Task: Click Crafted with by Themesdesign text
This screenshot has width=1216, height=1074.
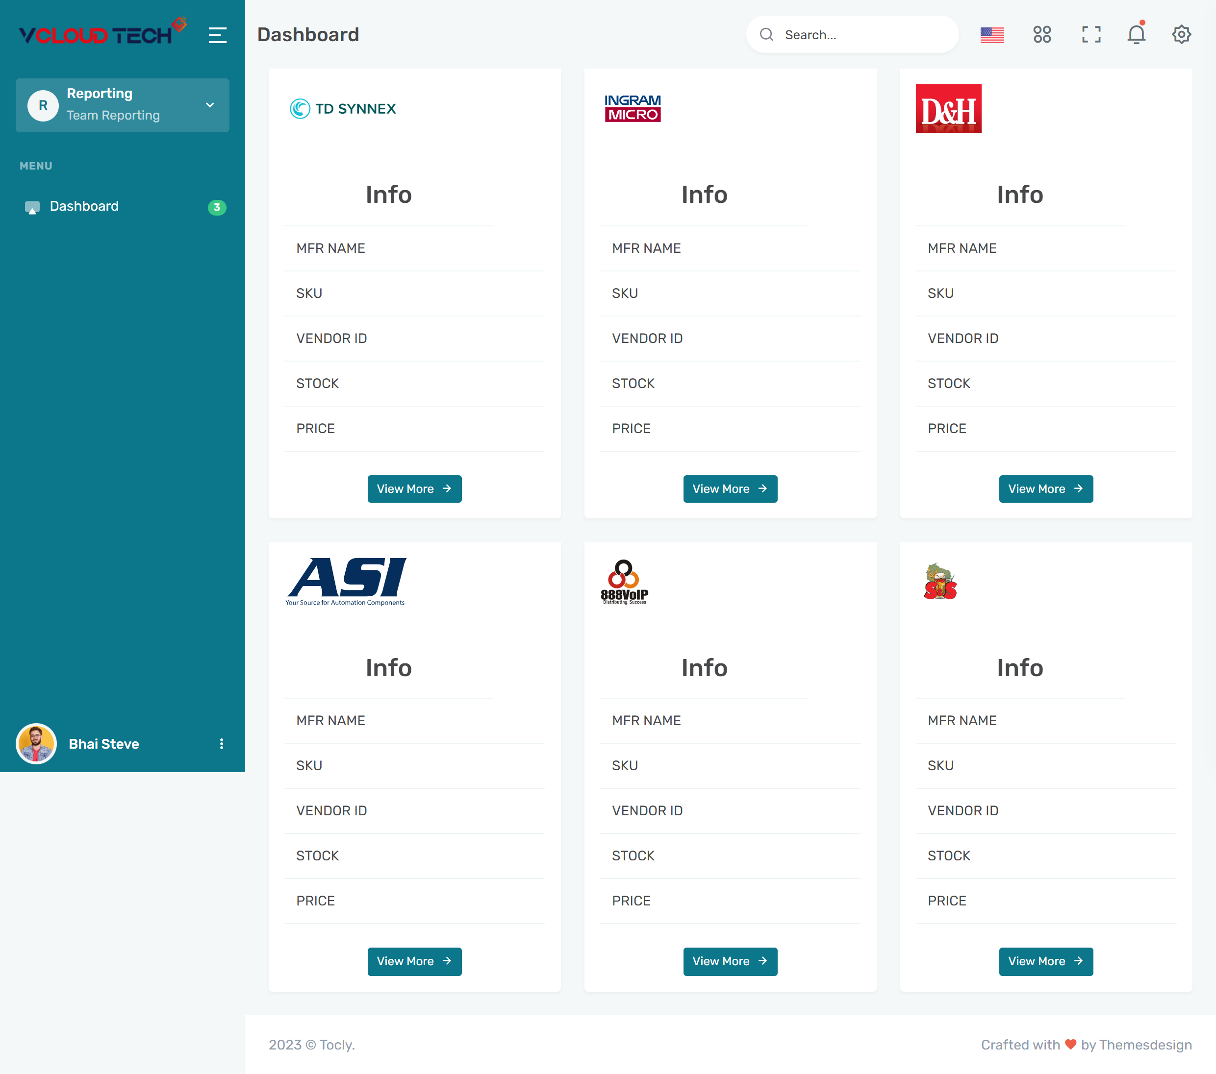Action: (x=1086, y=1045)
